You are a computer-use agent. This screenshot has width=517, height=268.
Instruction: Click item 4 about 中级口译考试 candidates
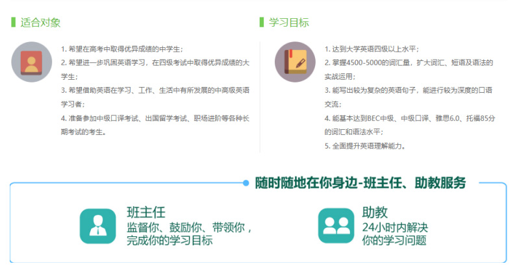coord(155,125)
